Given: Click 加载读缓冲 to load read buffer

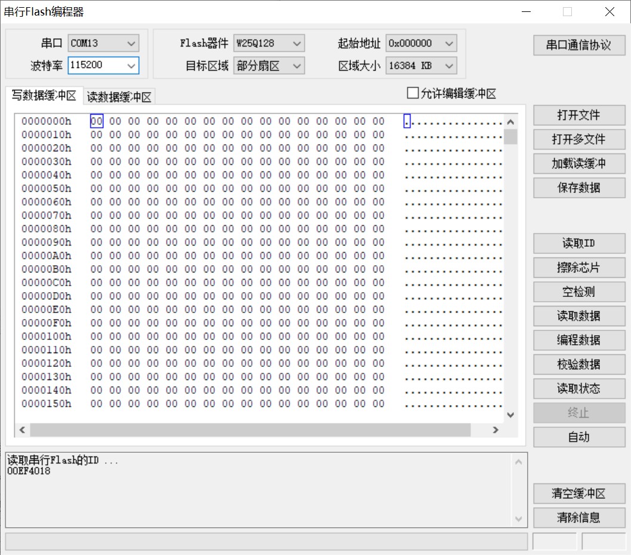Looking at the screenshot, I should click(578, 163).
